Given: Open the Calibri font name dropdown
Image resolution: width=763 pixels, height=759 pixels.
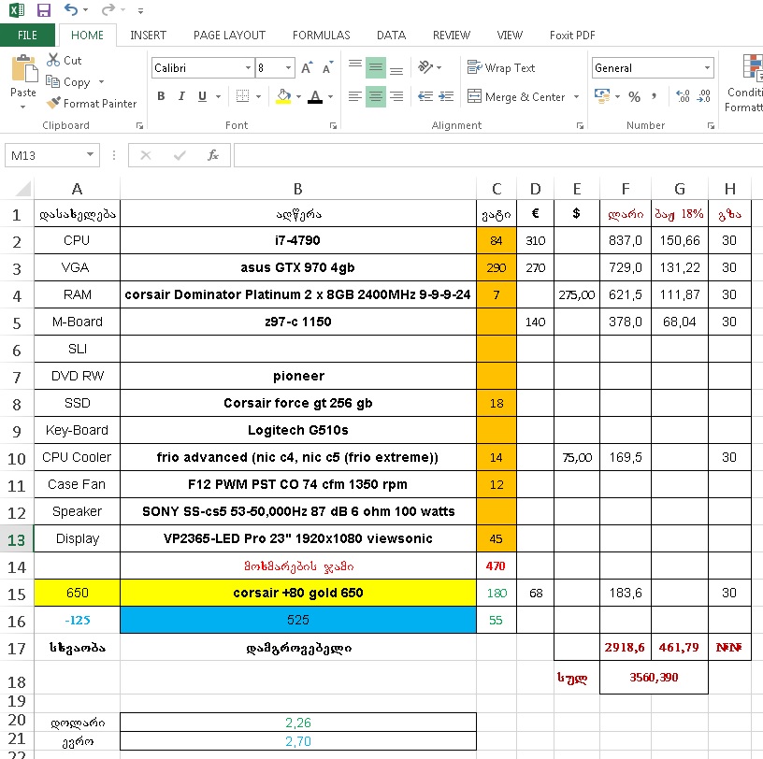Looking at the screenshot, I should click(x=248, y=67).
